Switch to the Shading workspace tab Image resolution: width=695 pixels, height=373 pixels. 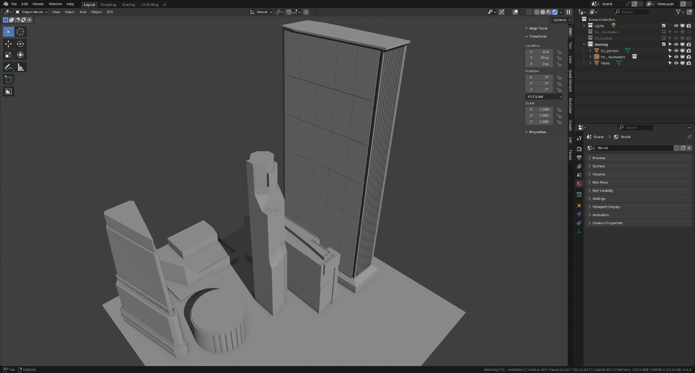pos(128,5)
